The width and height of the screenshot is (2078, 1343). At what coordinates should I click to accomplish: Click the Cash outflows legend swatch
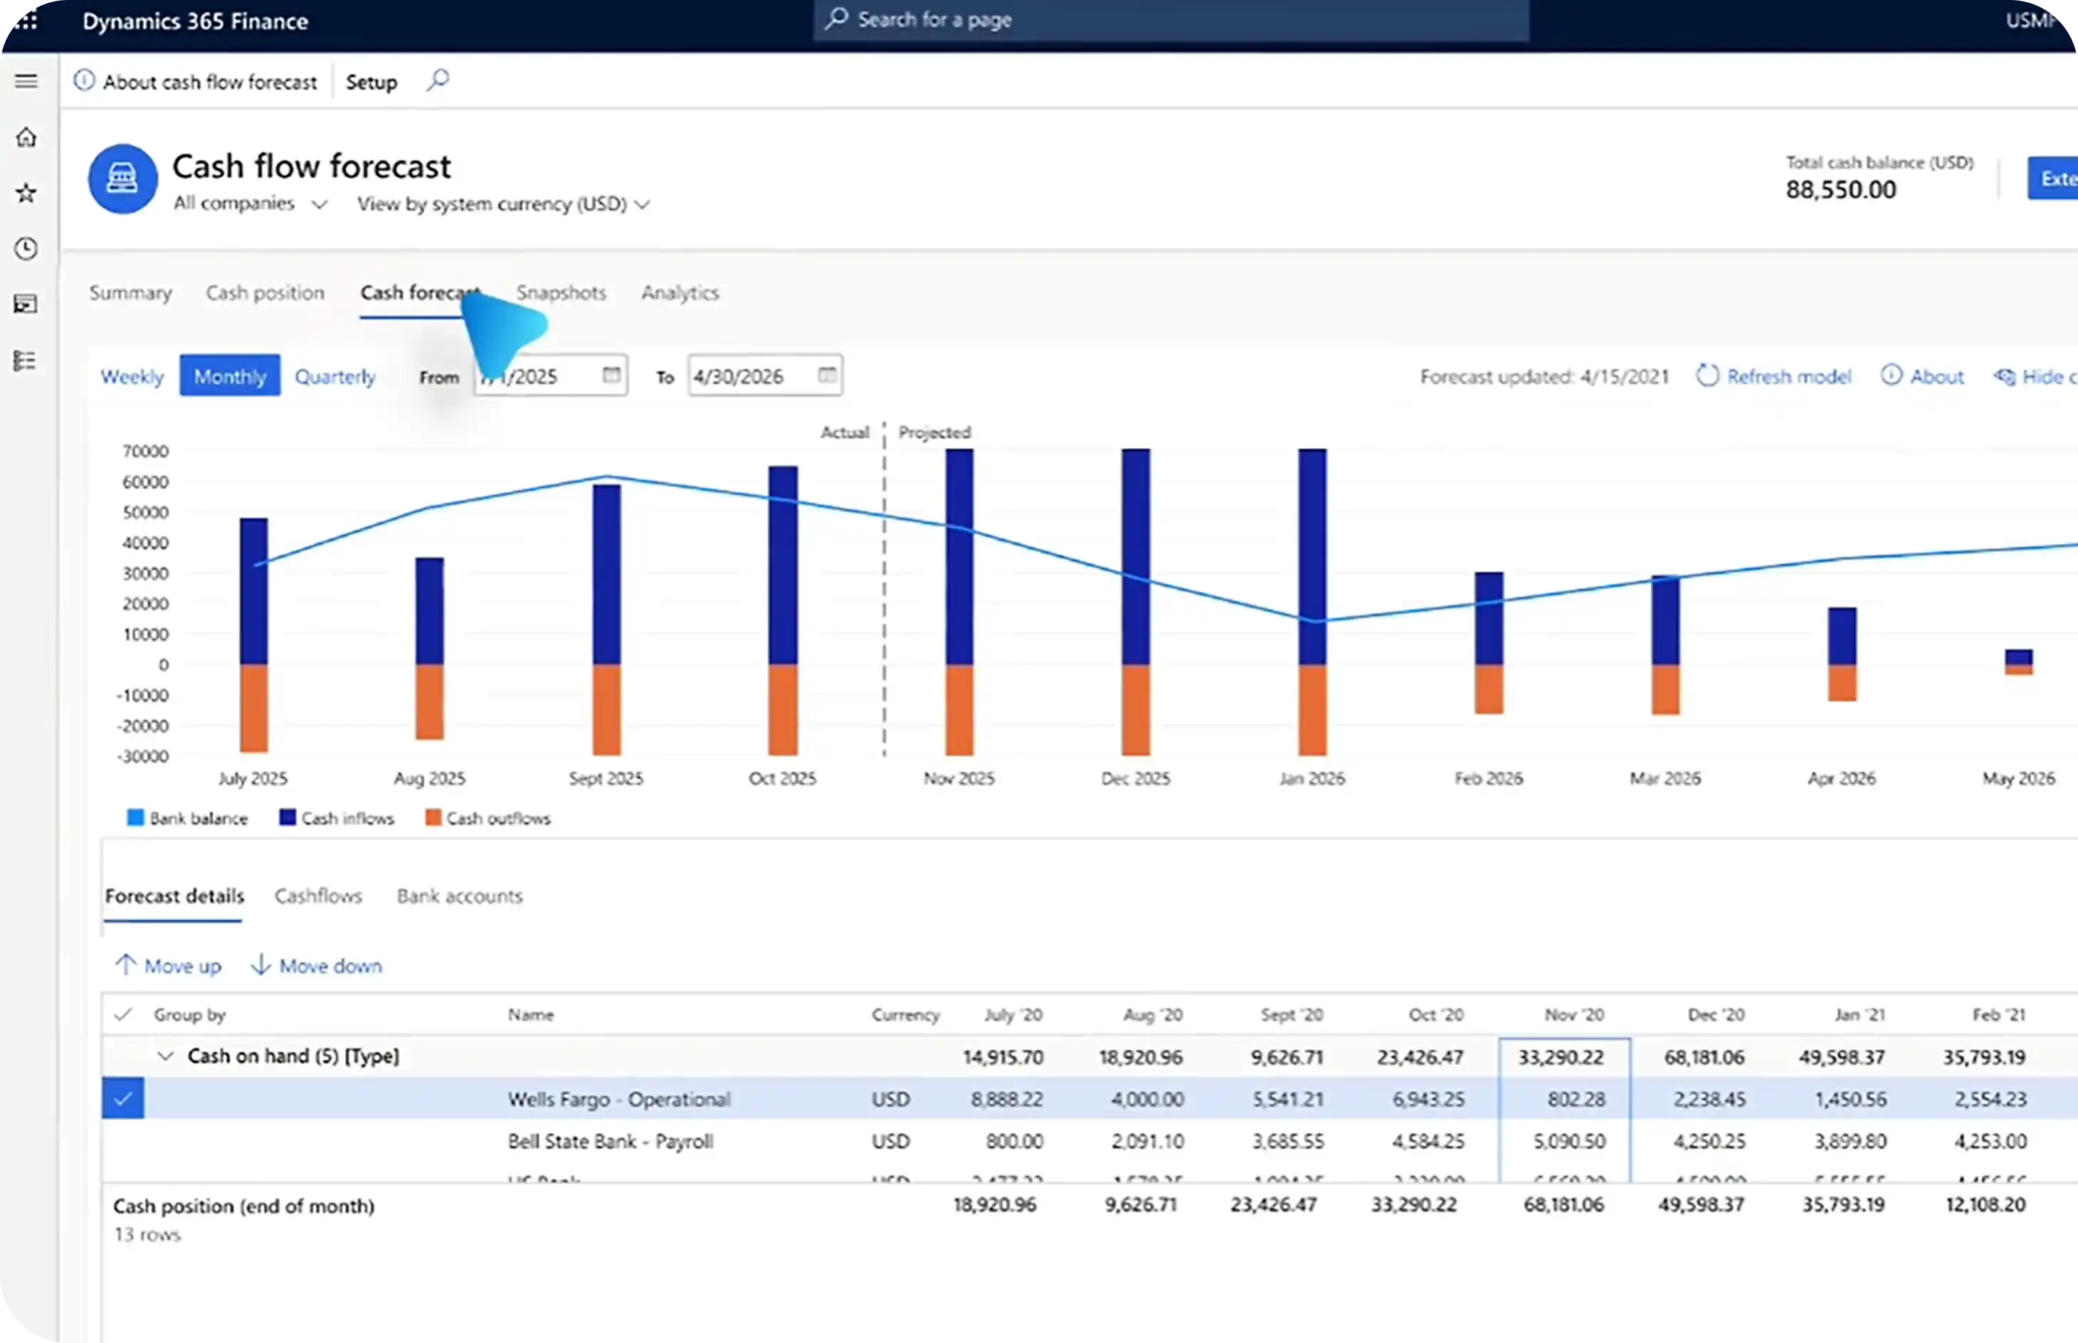coord(433,817)
